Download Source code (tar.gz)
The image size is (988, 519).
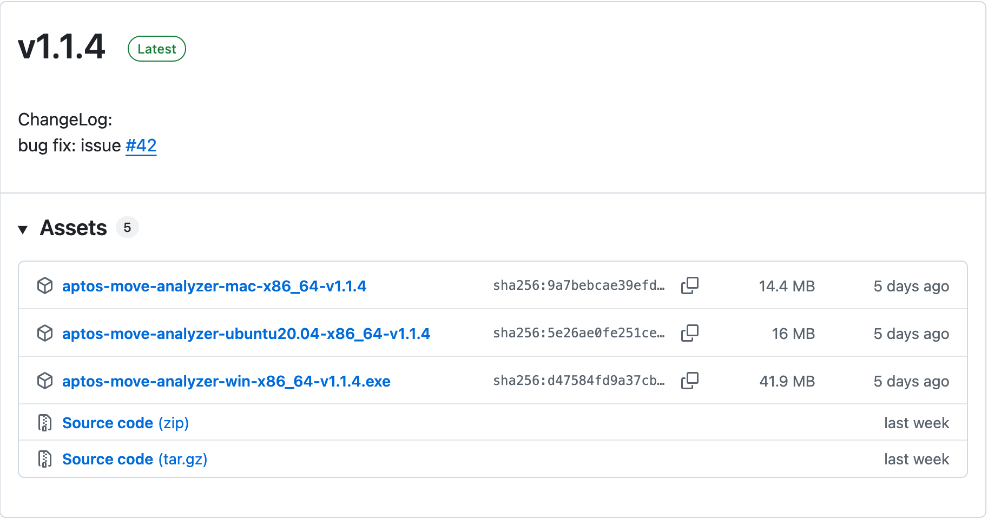point(135,459)
